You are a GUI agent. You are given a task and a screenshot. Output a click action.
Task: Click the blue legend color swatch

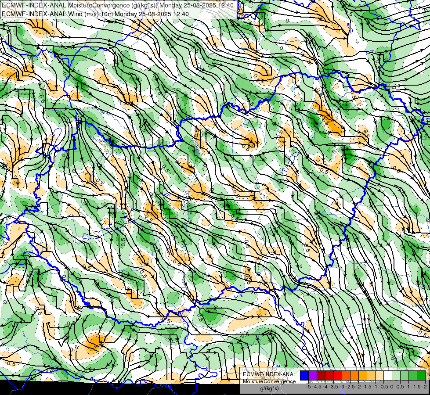click(304, 375)
